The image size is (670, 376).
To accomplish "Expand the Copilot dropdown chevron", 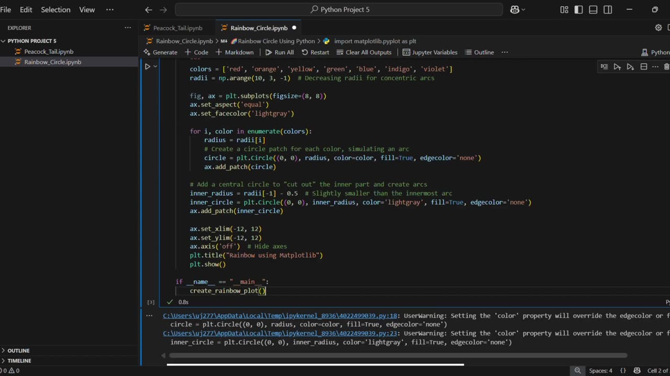I will coord(523,9).
